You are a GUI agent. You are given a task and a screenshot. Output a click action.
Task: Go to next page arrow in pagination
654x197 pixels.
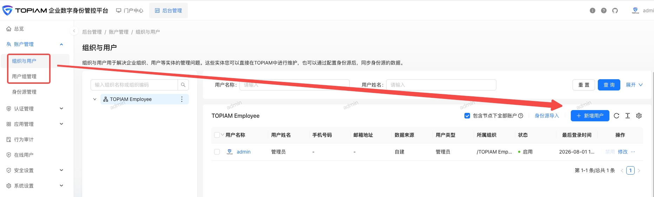click(x=639, y=171)
